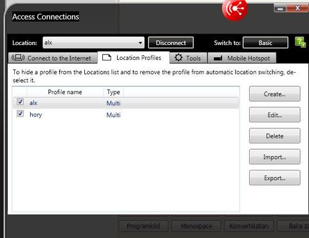Screen dimensions: 309x238
Task: Minimize the Access Connections window
Action: (x=280, y=8)
